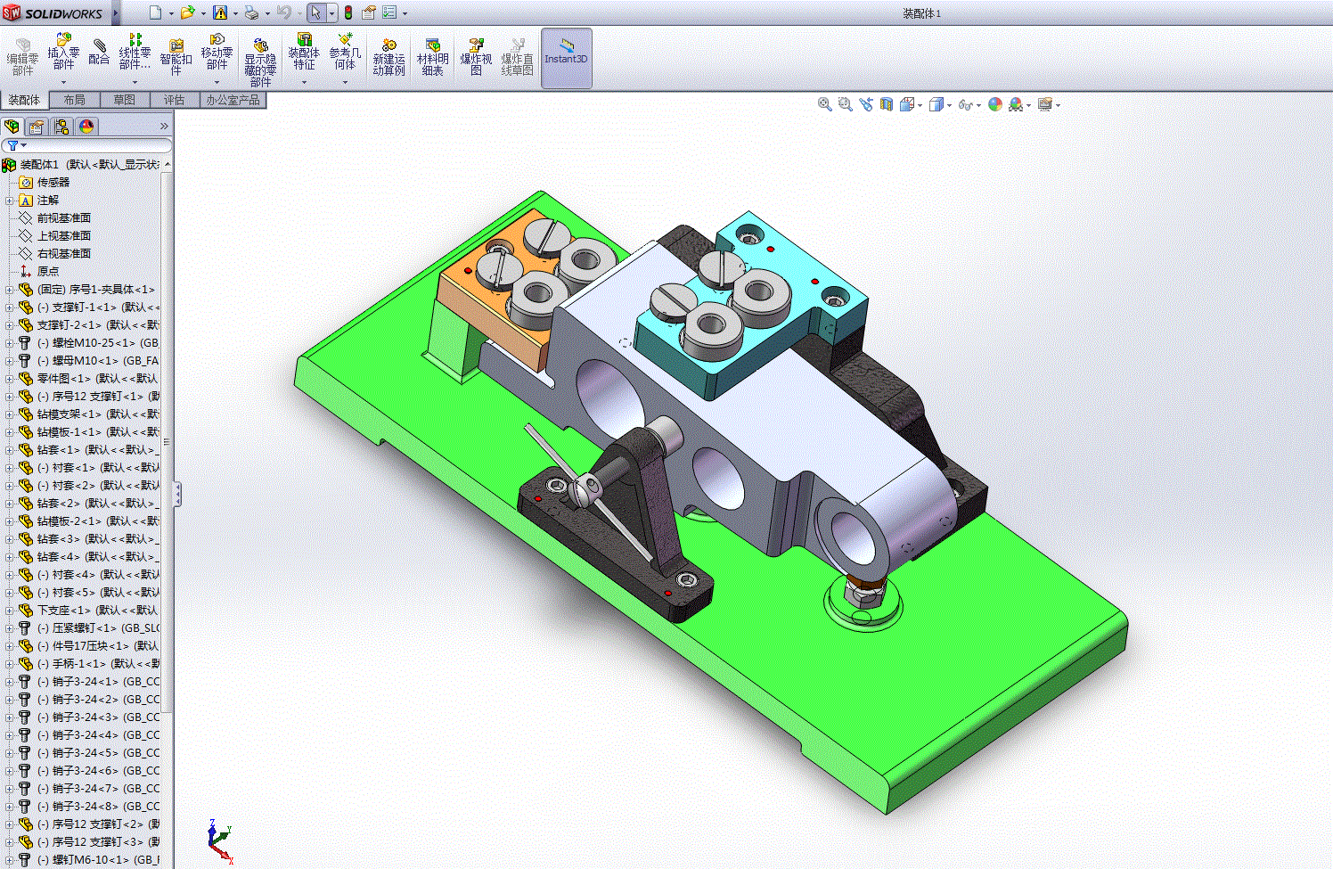This screenshot has height=869, width=1333.
Task: Open the ConfigurationManager panel tab
Action: click(x=61, y=127)
